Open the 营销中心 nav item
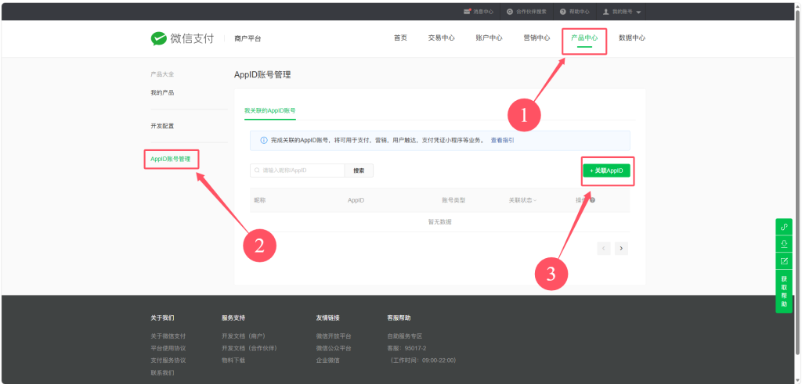Screen dimensions: 802x384 click(x=536, y=38)
